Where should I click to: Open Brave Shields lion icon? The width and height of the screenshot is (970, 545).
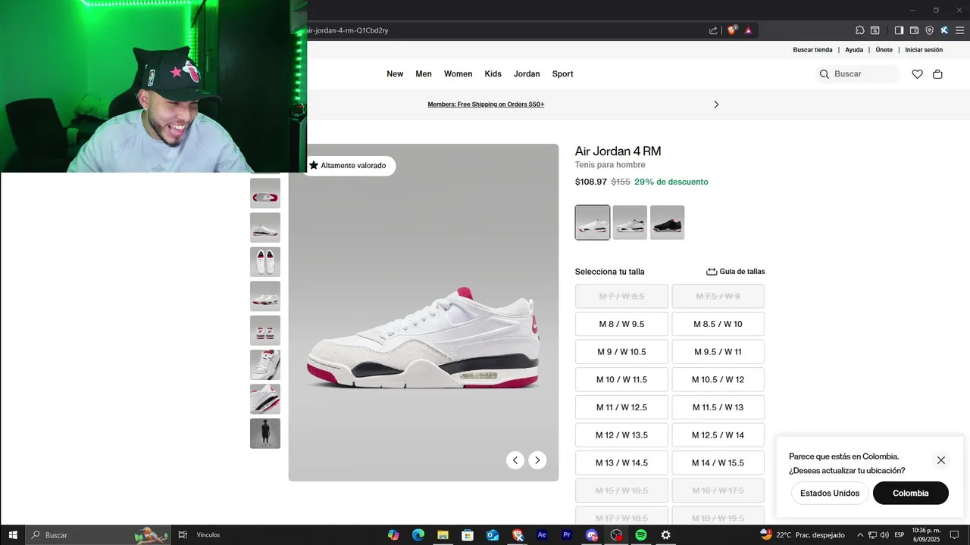[x=731, y=30]
